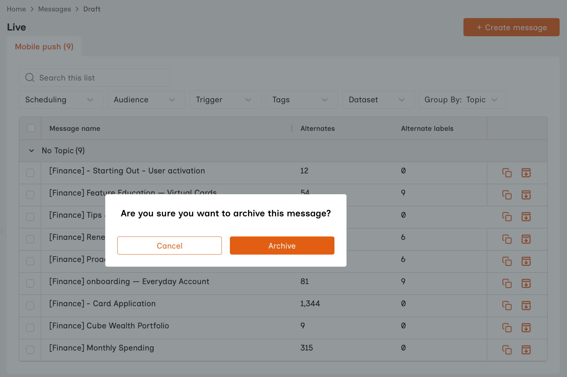Expand the Trigger filter dropdown
The width and height of the screenshot is (567, 377).
click(225, 100)
